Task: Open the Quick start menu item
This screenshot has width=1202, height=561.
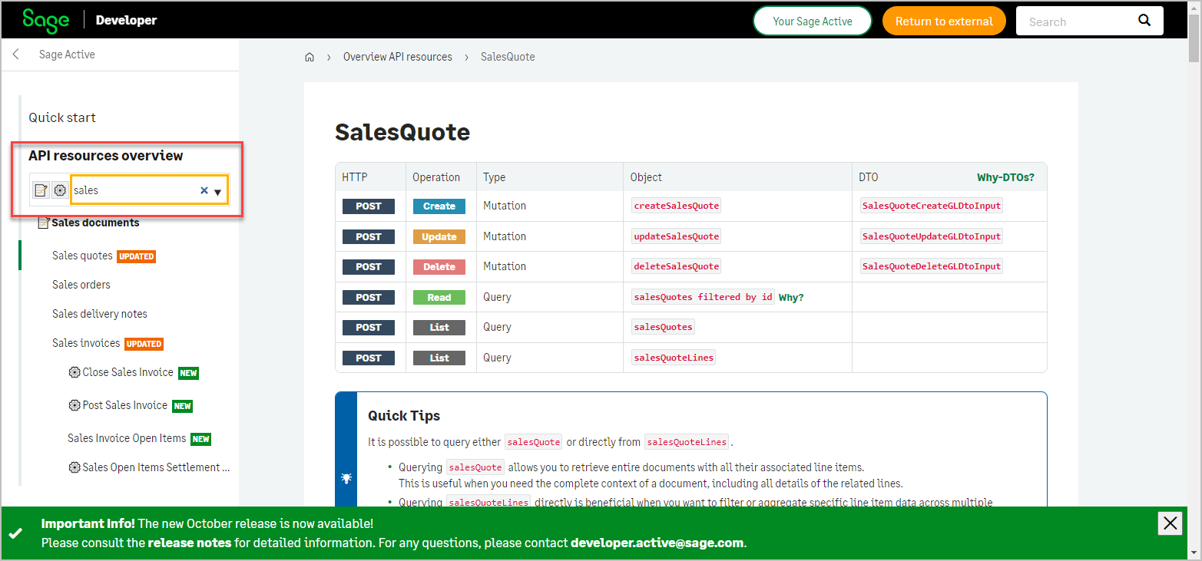Action: click(62, 117)
